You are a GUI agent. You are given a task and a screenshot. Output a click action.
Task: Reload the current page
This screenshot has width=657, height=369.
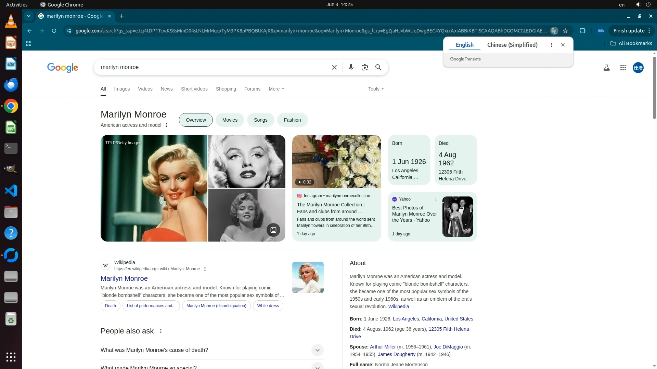(54, 31)
